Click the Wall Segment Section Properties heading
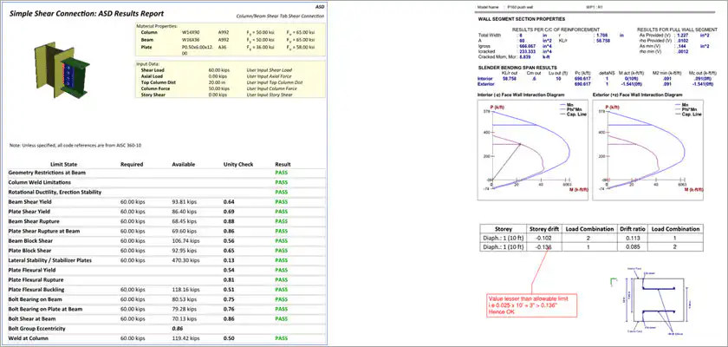Image resolution: width=728 pixels, height=347 pixels. (522, 19)
